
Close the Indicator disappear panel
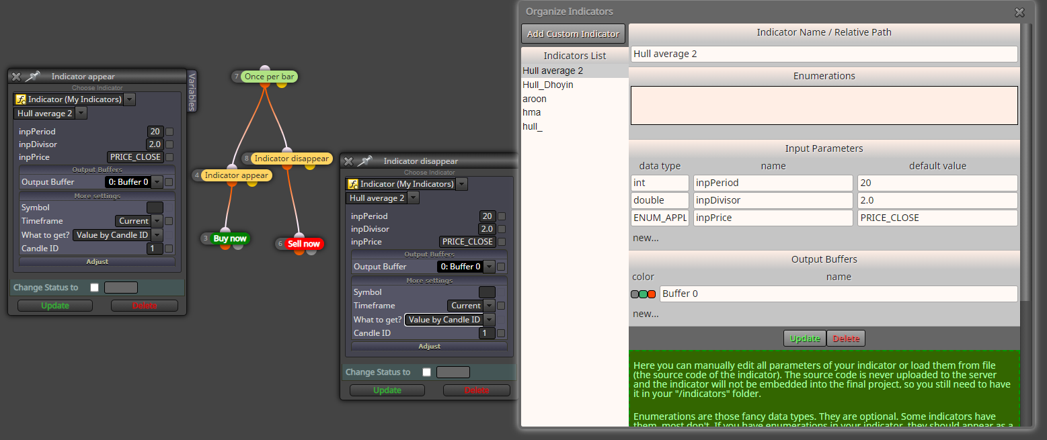click(348, 161)
